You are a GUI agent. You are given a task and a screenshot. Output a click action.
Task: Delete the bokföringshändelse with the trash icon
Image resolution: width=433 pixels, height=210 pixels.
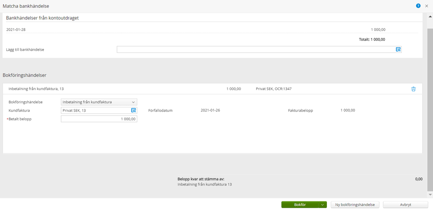click(x=413, y=89)
